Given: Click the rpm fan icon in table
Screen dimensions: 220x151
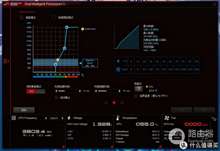Looking at the screenshot, I should [118, 69].
